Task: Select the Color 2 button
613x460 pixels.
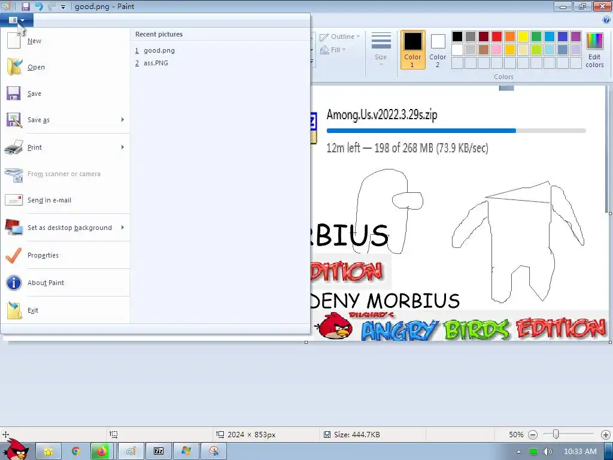Action: [438, 50]
